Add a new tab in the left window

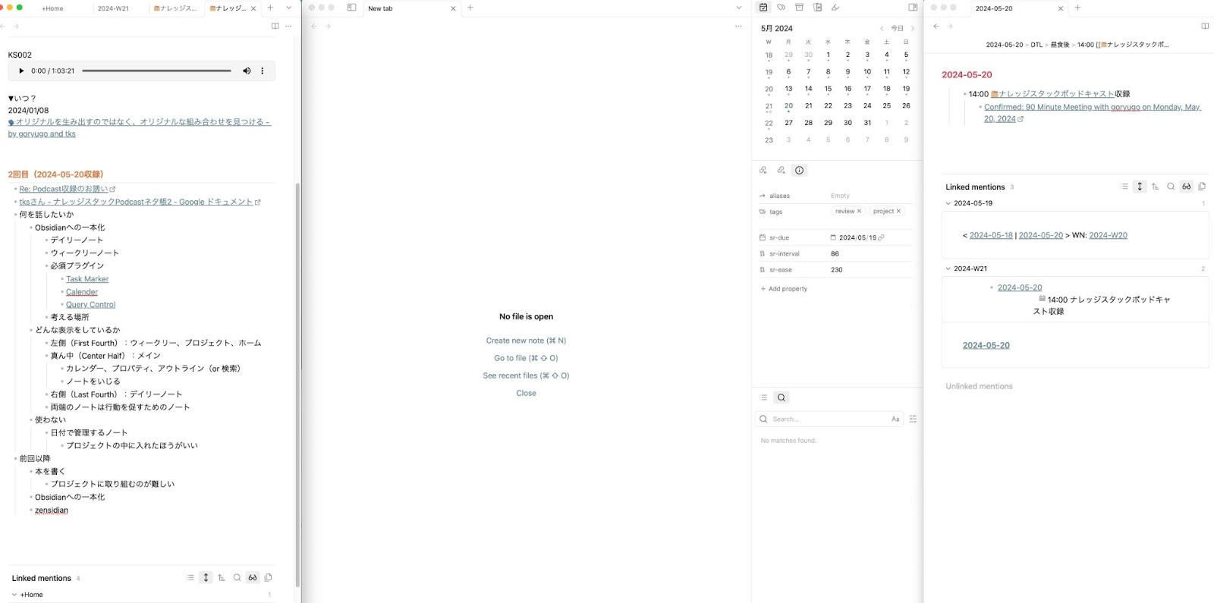(x=270, y=8)
